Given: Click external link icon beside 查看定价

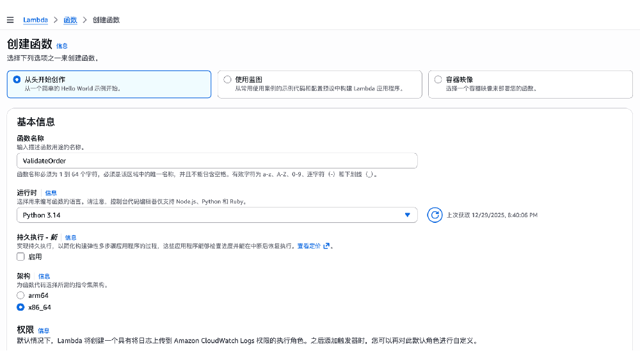Looking at the screenshot, I should 326,246.
